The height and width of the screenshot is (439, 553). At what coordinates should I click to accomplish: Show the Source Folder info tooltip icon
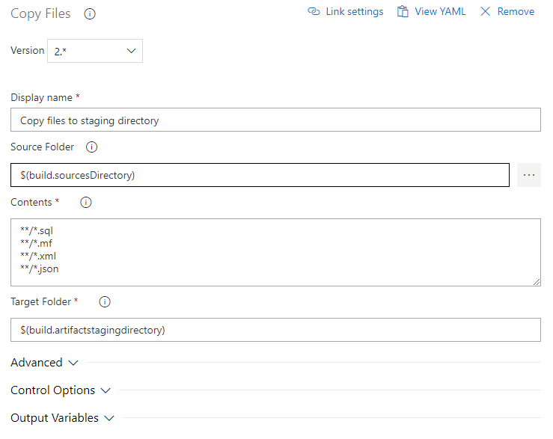(x=92, y=147)
